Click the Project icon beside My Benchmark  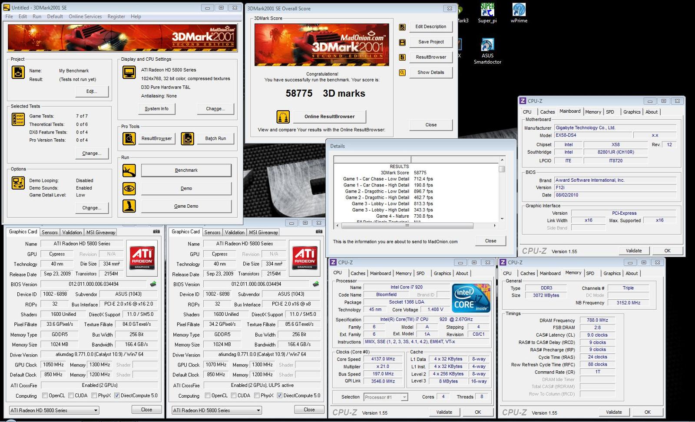point(18,72)
